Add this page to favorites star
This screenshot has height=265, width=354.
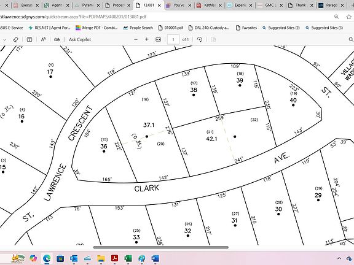(349, 17)
